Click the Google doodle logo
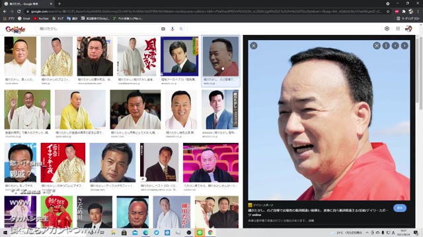Screen dimensions: 423x237 pos(15,29)
